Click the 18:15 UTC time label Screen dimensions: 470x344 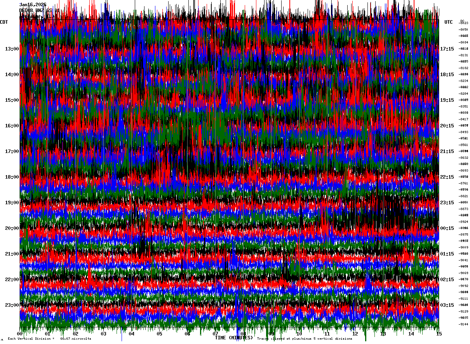coord(447,75)
